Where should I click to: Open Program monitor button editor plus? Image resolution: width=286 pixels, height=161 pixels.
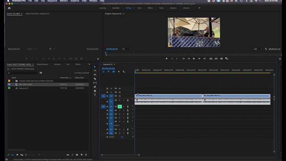click(x=280, y=59)
